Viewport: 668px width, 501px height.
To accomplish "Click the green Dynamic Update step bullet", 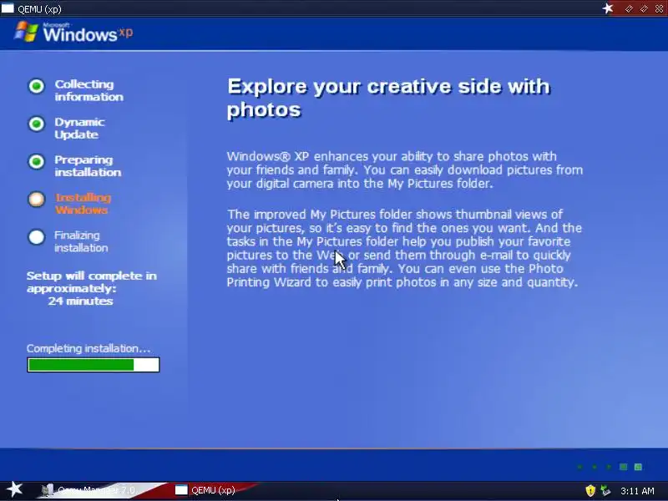I will pos(37,124).
